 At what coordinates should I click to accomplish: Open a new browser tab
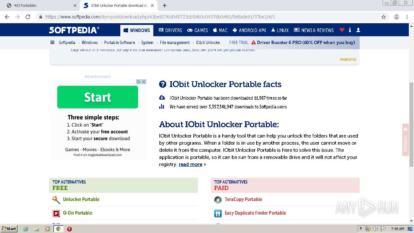(x=165, y=6)
